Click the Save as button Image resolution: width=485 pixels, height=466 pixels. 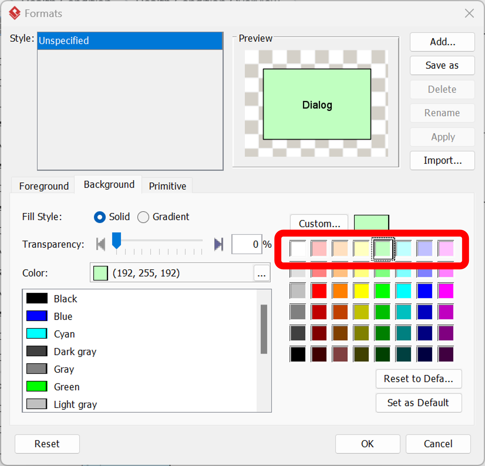(x=442, y=65)
